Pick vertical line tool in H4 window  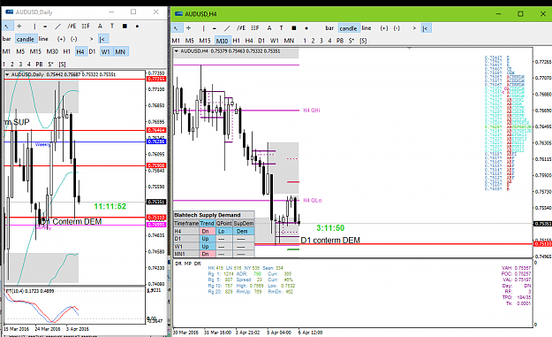pos(203,28)
